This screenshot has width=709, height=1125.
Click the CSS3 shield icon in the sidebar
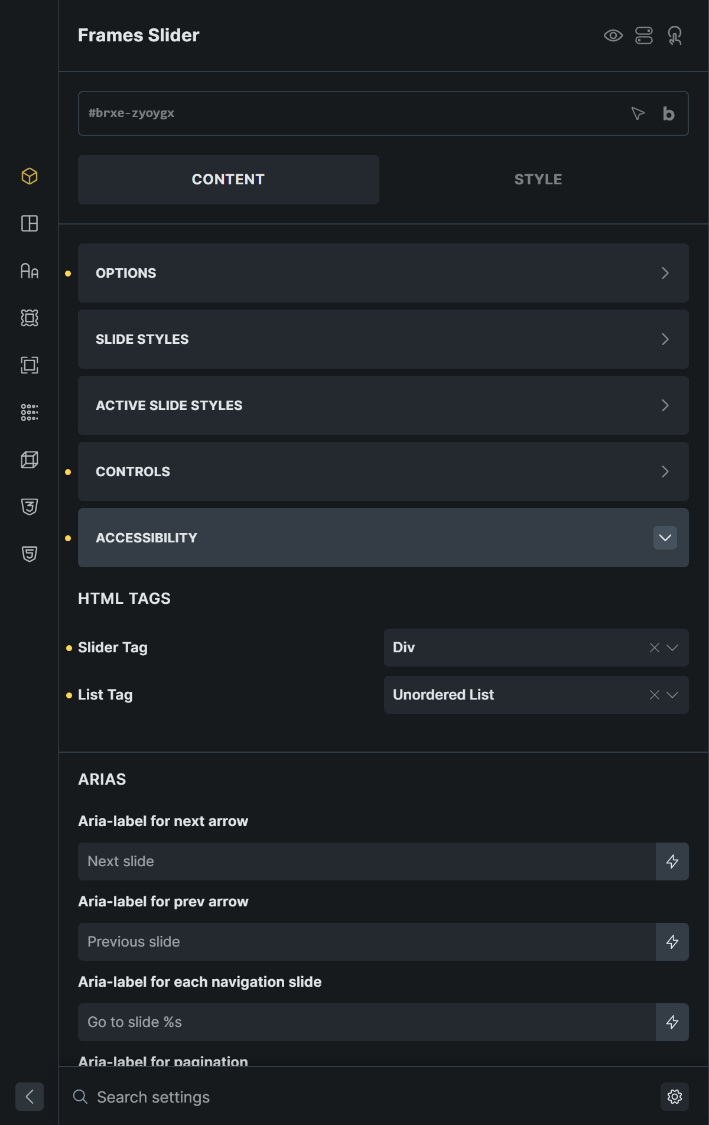click(30, 507)
